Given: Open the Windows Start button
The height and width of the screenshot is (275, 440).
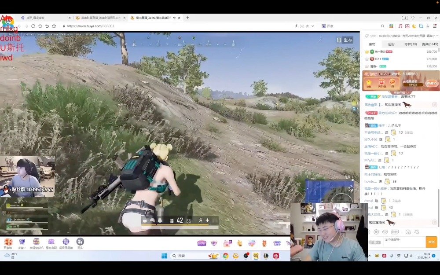Looking at the screenshot, I should (164, 256).
